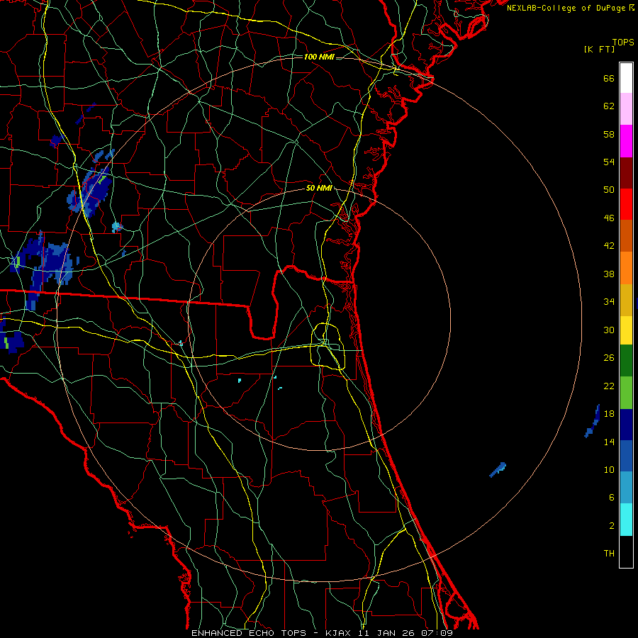The width and height of the screenshot is (638, 638).
Task: Click the '58' legend value
Action: click(609, 134)
